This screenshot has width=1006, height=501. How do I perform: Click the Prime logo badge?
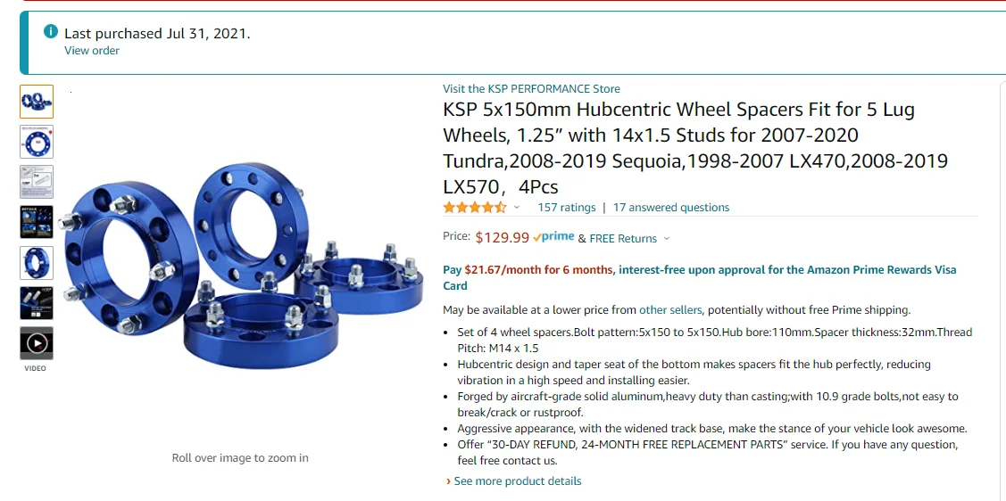(x=553, y=237)
